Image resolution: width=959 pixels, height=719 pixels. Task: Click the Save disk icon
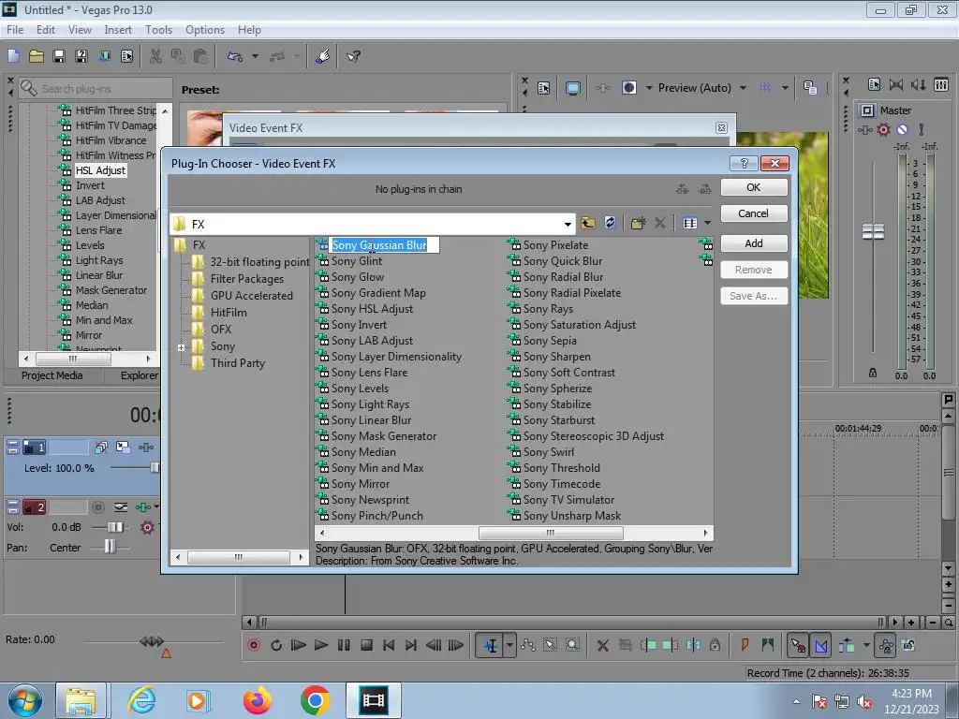pos(59,56)
